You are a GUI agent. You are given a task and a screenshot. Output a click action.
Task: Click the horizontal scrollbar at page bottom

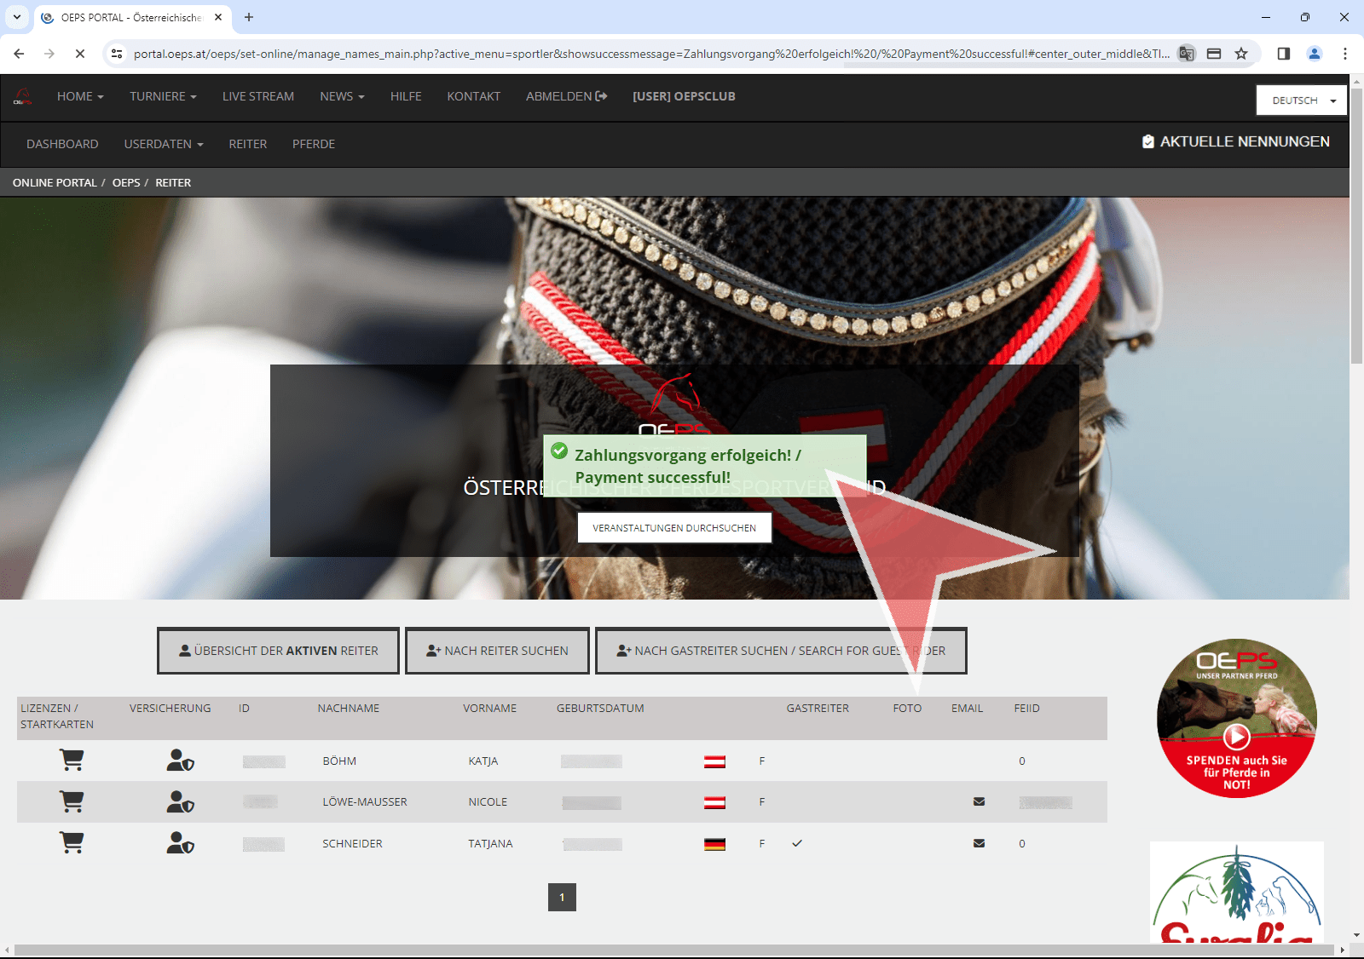[x=673, y=950]
